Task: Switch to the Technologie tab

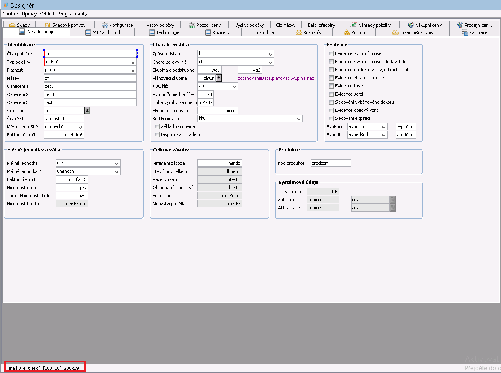Action: tap(168, 32)
